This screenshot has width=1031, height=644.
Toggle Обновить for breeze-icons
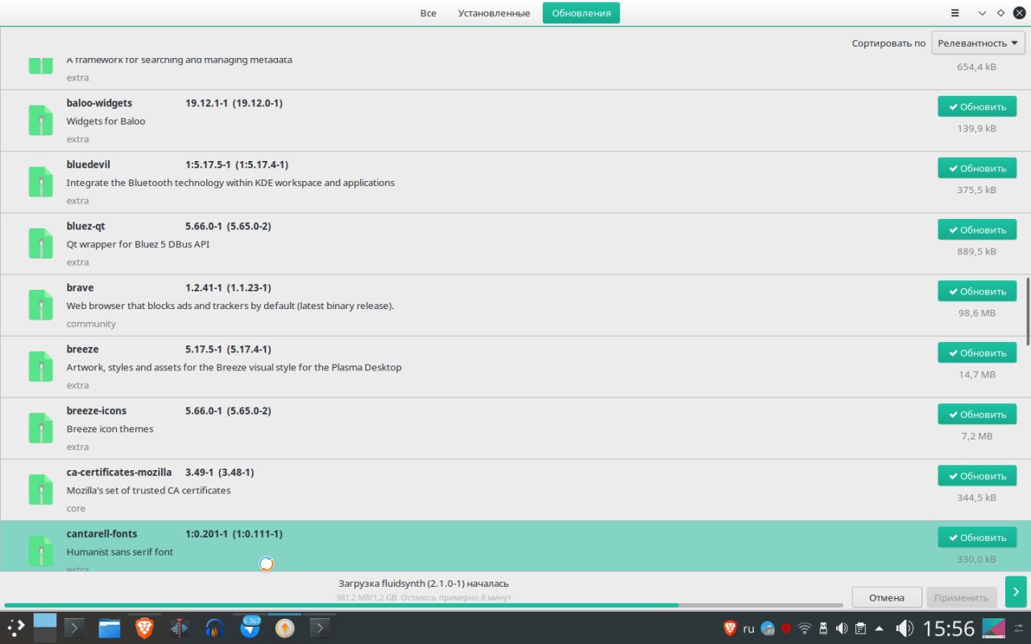pyautogui.click(x=977, y=415)
